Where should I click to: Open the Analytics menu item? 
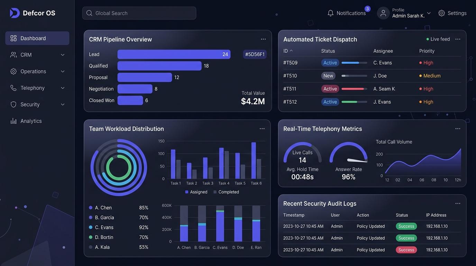tap(37, 121)
